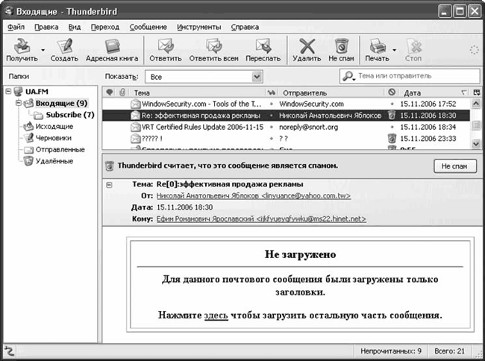Click the Удалить (Delete) toolbar icon

point(307,50)
